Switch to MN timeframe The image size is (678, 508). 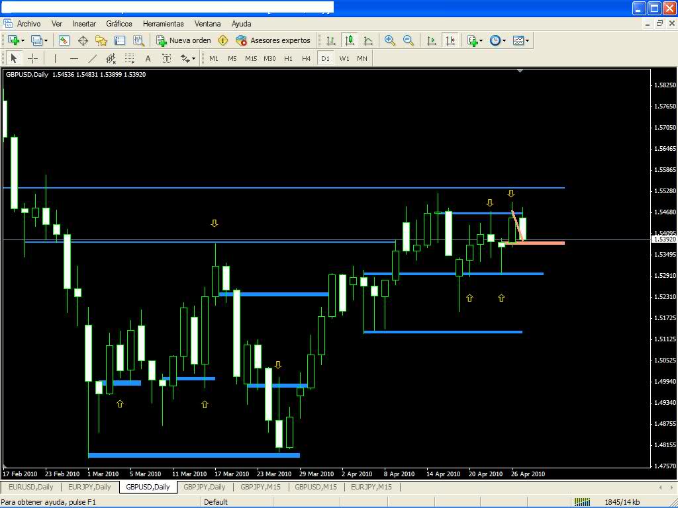tap(362, 58)
